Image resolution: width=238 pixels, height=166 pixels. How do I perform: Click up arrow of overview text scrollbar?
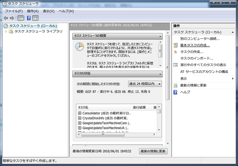point(160,42)
